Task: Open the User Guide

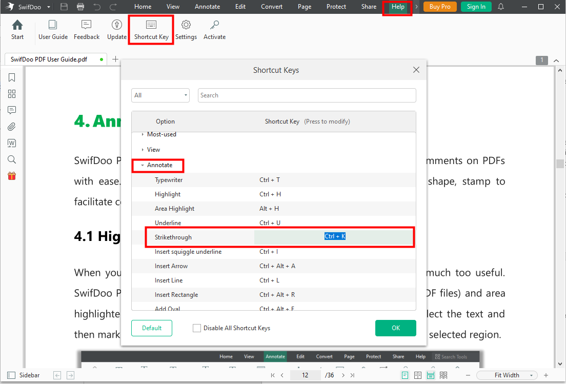Action: (53, 30)
